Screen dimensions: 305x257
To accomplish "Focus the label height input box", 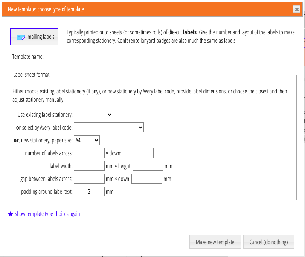I will [148, 166].
